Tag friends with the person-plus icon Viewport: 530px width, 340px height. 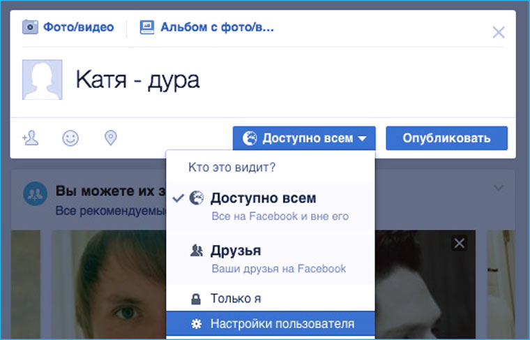tap(31, 138)
